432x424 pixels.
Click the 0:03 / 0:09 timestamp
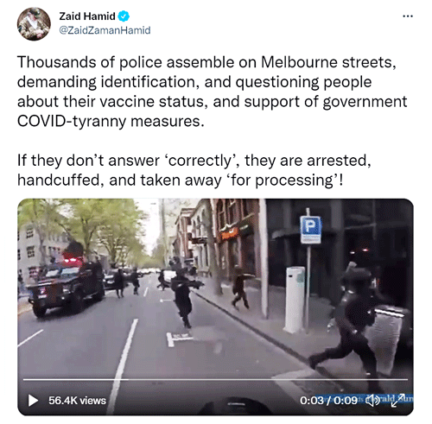[x=328, y=401]
